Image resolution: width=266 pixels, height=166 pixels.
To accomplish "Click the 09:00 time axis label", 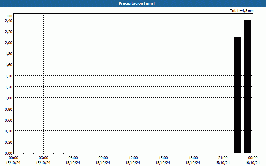I will coord(103,158).
